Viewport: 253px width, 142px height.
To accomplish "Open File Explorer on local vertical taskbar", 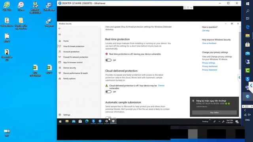I will tap(247, 35).
